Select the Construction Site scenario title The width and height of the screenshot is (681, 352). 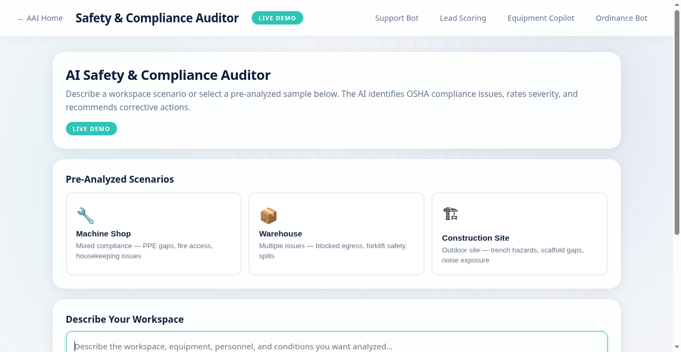coord(476,238)
